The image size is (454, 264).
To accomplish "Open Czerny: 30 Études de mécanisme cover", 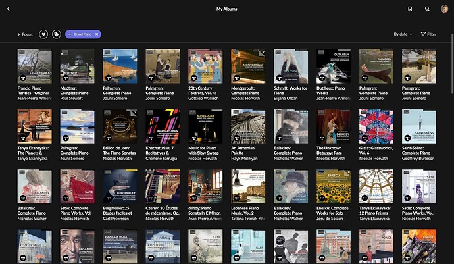I will [163, 186].
